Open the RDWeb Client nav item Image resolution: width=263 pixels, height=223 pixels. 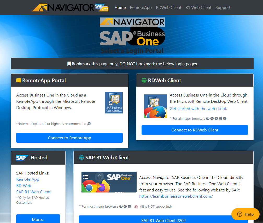click(x=168, y=8)
